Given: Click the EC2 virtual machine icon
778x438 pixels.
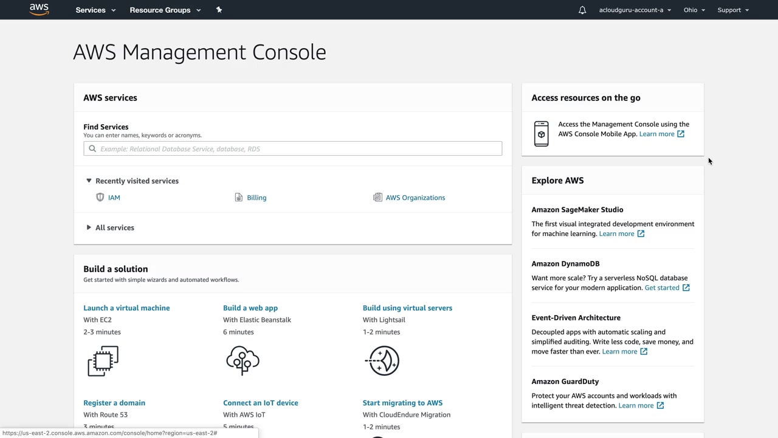Looking at the screenshot, I should [103, 361].
